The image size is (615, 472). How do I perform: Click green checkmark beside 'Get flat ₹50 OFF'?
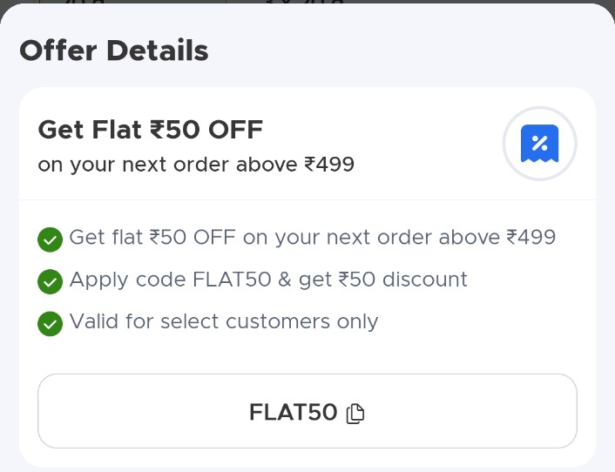[x=51, y=239]
